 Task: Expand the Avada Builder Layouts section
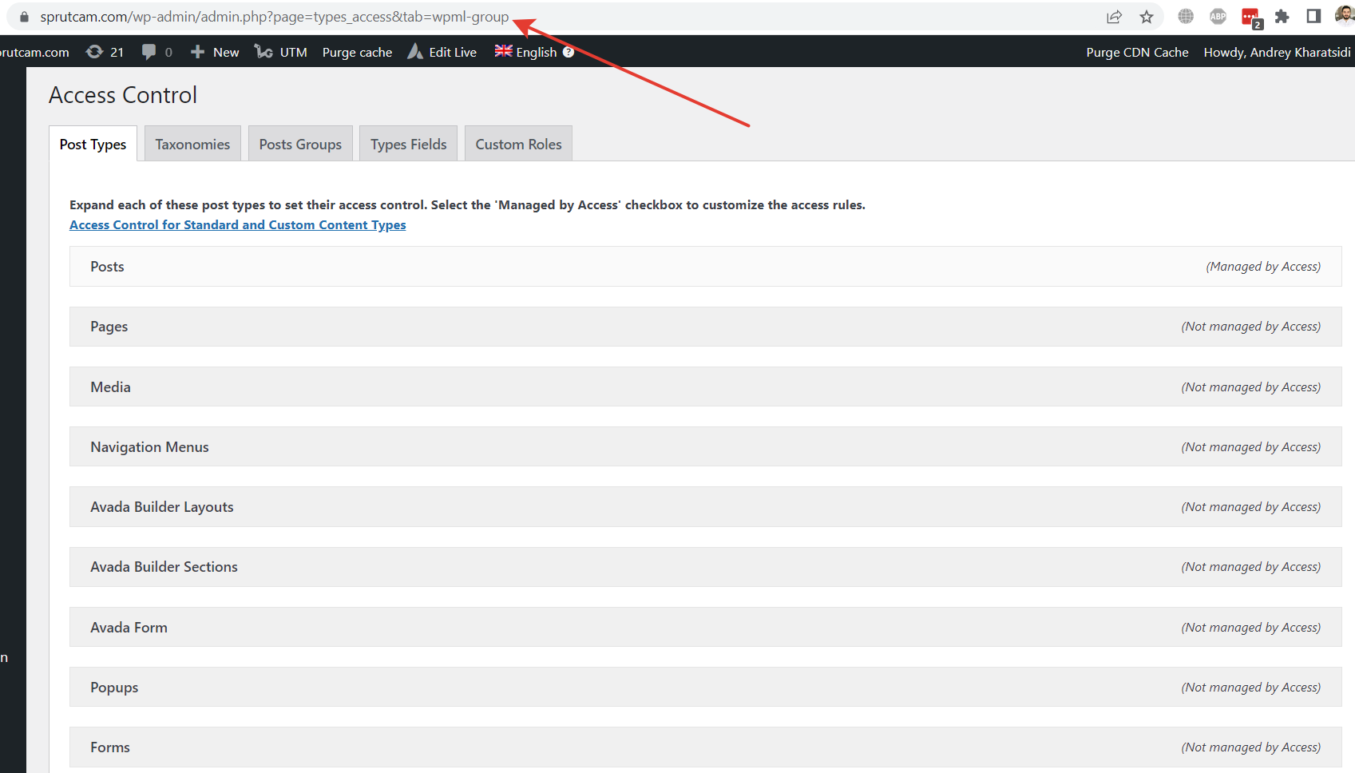[705, 507]
